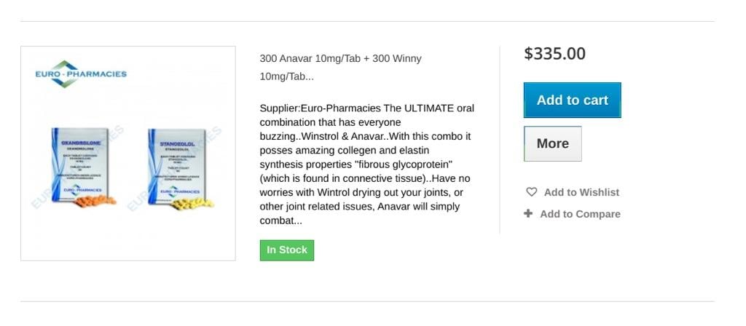Open product details with the More button
The image size is (746, 326).
(x=552, y=143)
